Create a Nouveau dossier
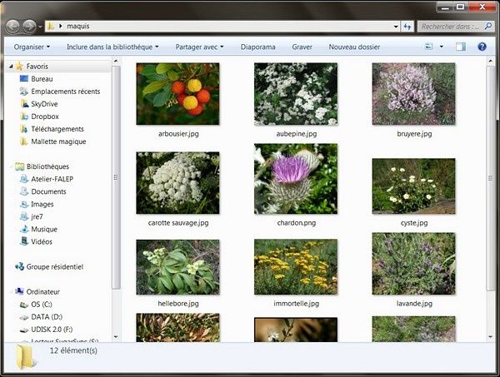Image resolution: width=500 pixels, height=377 pixels. point(354,47)
